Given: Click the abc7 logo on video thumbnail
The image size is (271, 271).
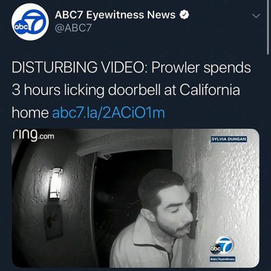Looking at the screenshot, I should (222, 245).
